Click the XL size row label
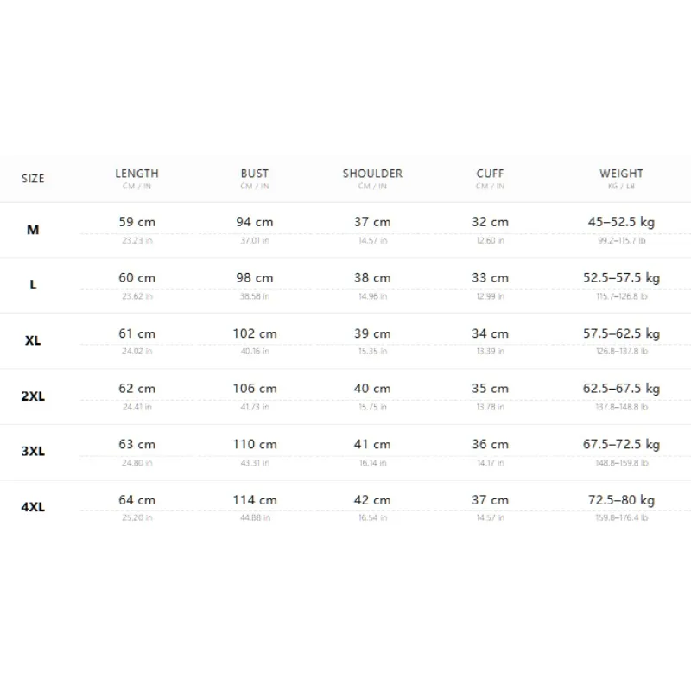 33,340
